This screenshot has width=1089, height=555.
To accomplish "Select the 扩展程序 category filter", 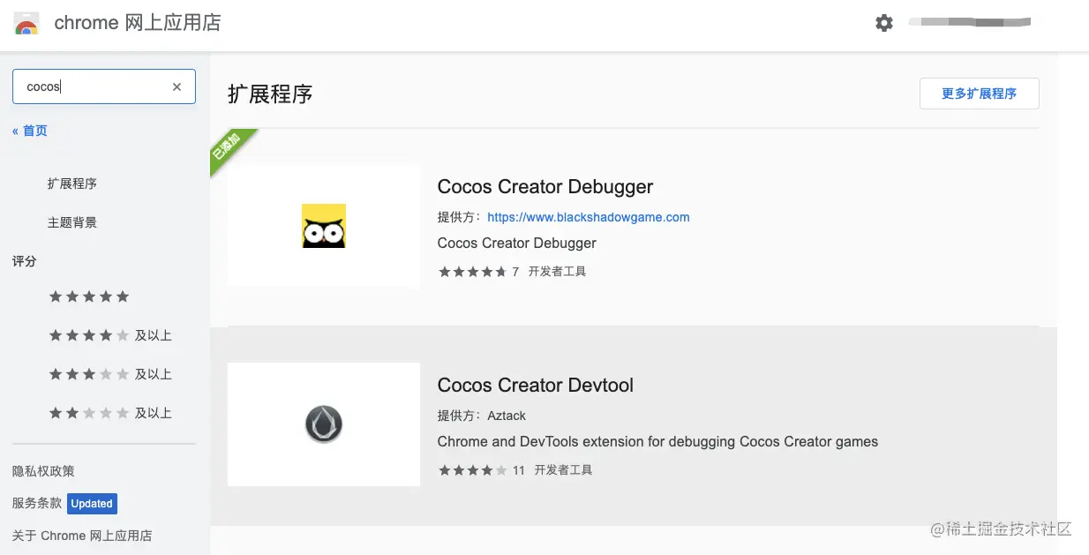I will coord(72,184).
